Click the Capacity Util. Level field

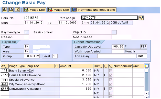pyautogui.click(x=118, y=47)
